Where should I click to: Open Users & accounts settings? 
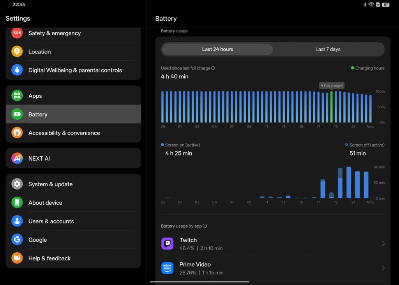coord(51,221)
